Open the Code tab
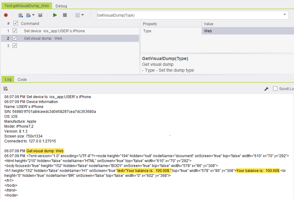Image resolution: width=294 pixels, height=199 pixels. [22, 79]
